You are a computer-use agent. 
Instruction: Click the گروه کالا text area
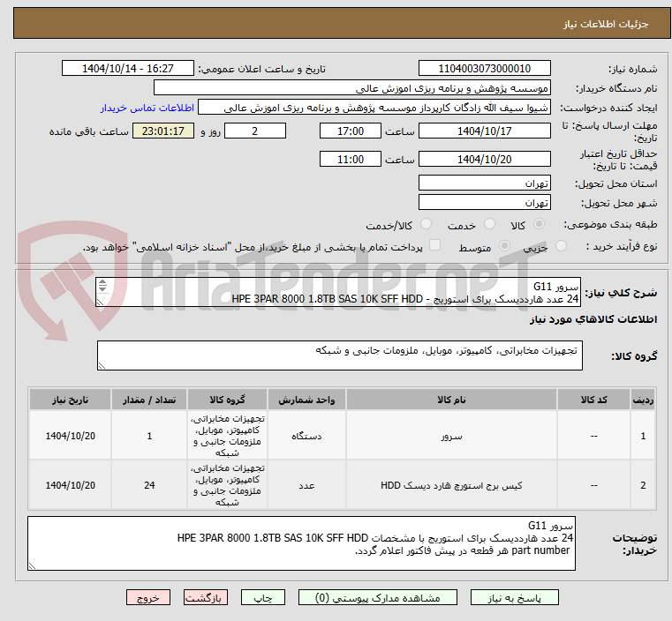[x=339, y=355]
